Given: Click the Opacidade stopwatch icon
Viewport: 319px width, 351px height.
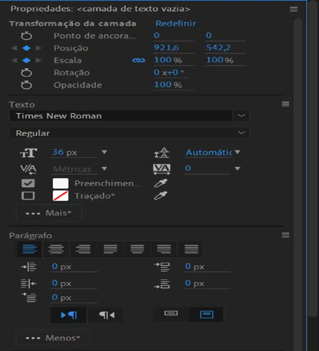Looking at the screenshot, I should pos(26,85).
